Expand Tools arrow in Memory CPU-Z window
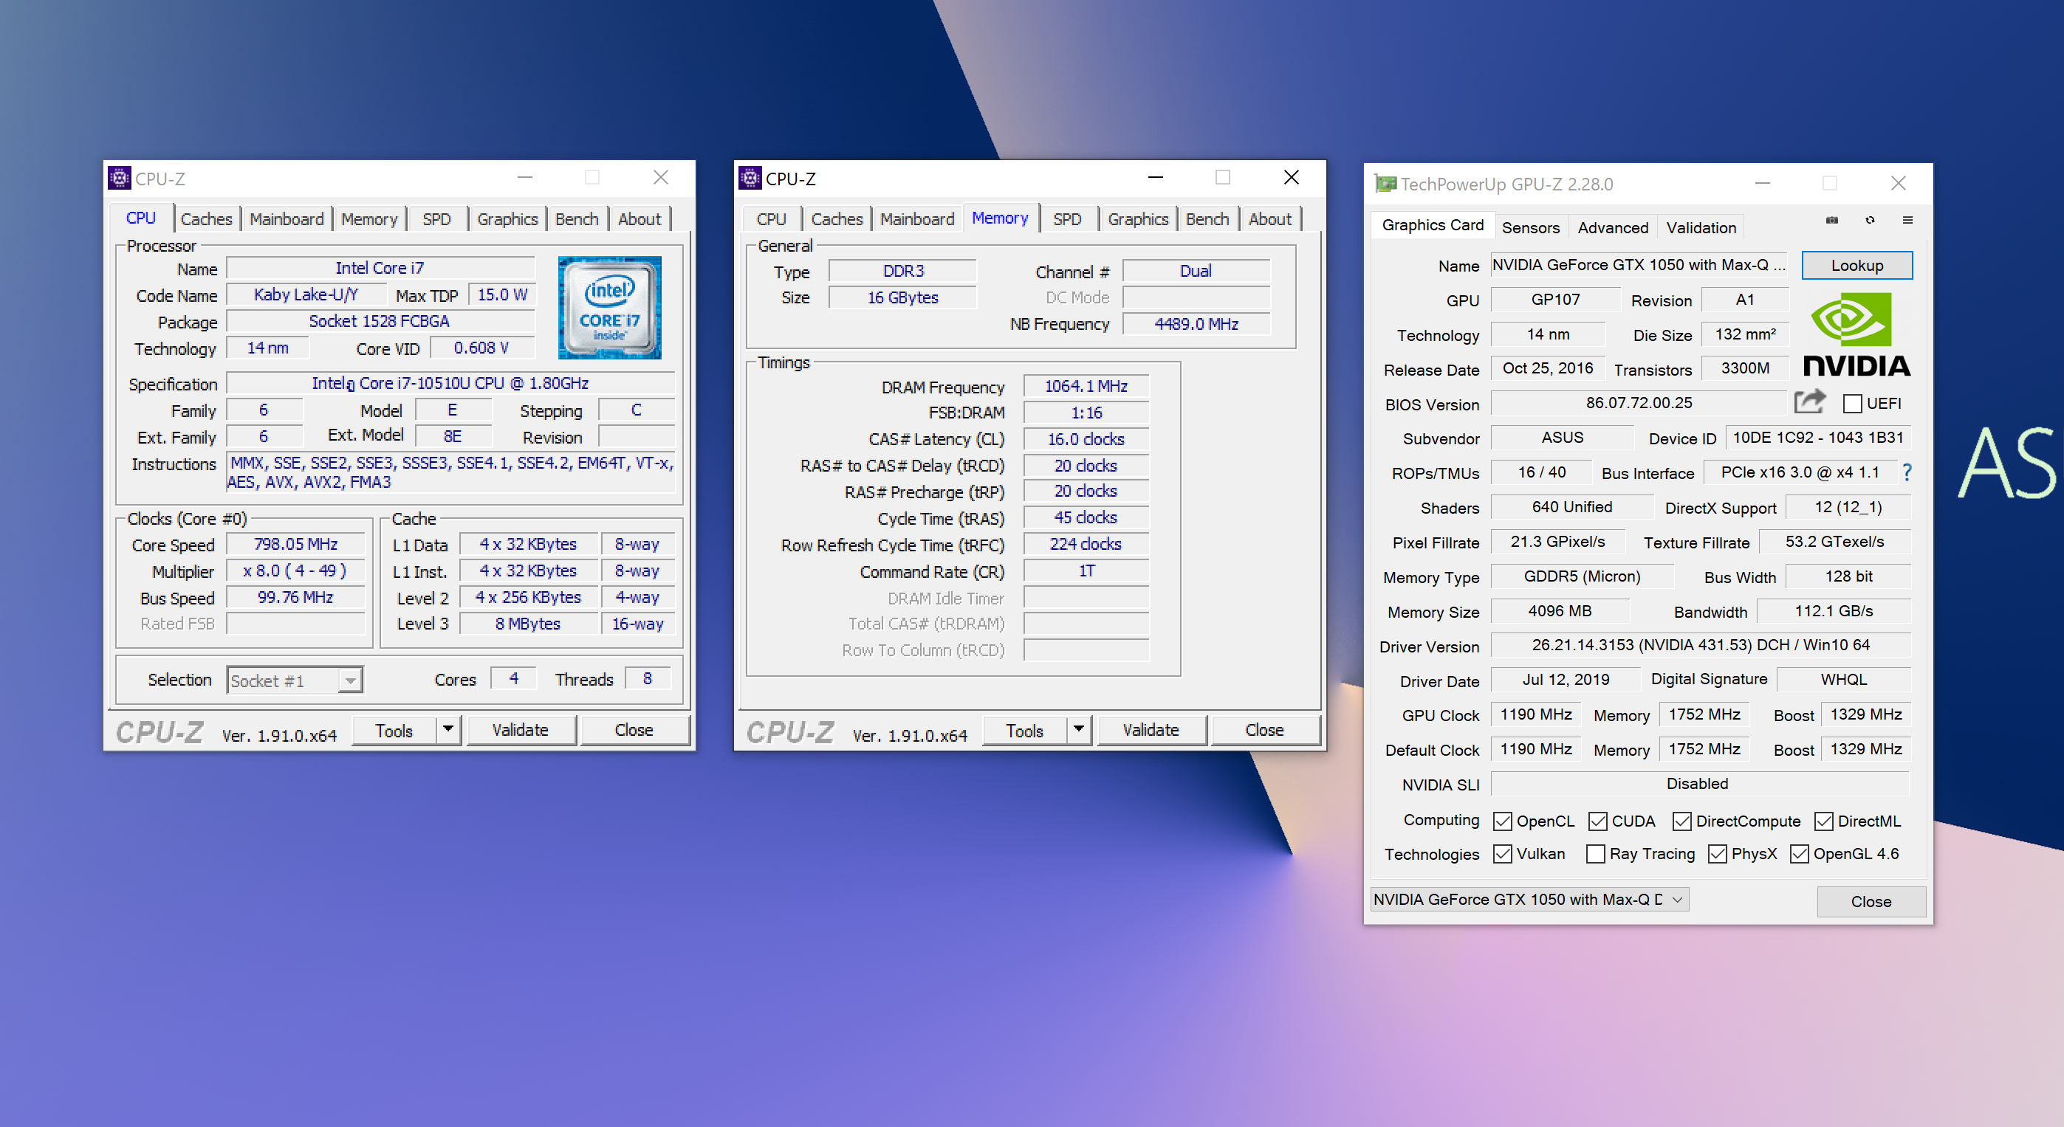 [x=1080, y=730]
